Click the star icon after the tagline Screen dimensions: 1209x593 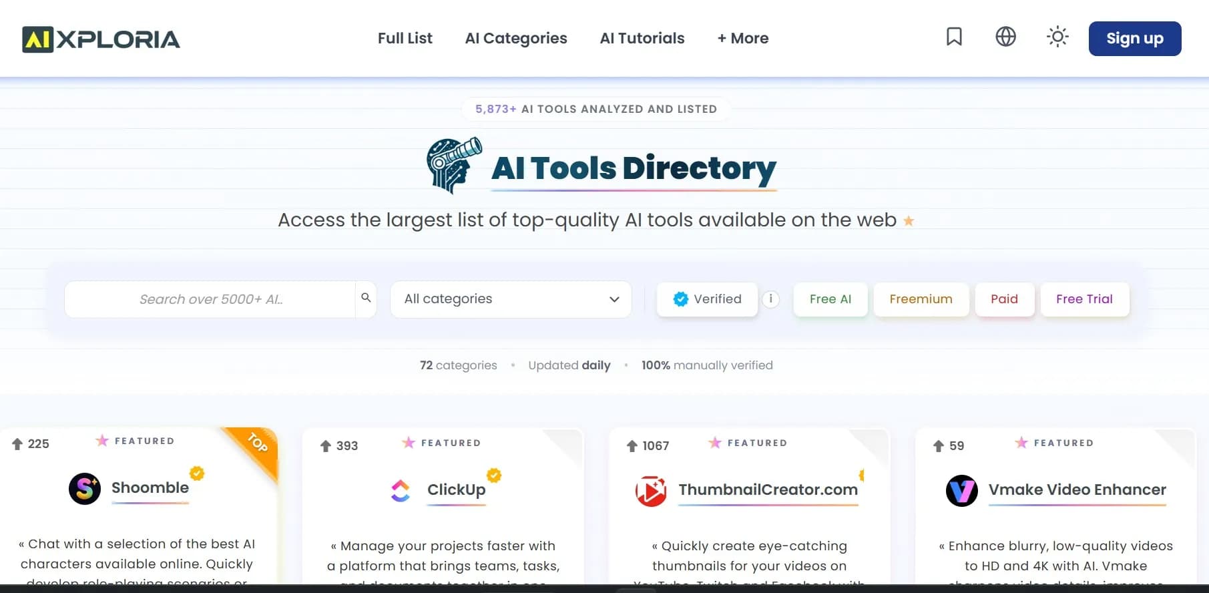[909, 220]
